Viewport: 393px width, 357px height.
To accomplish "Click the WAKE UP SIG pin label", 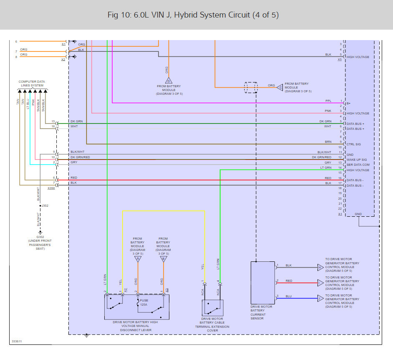I will point(356,160).
